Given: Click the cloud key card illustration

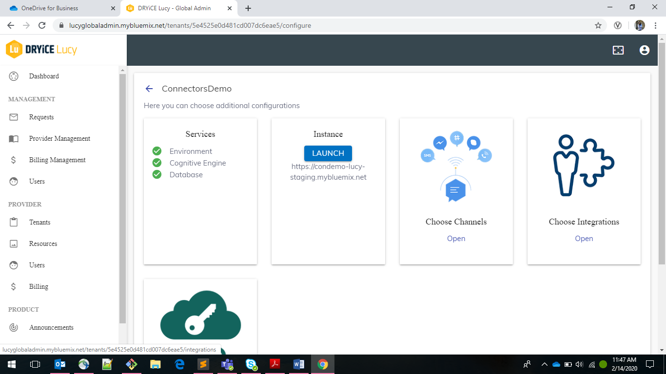Looking at the screenshot, I should pos(200,321).
